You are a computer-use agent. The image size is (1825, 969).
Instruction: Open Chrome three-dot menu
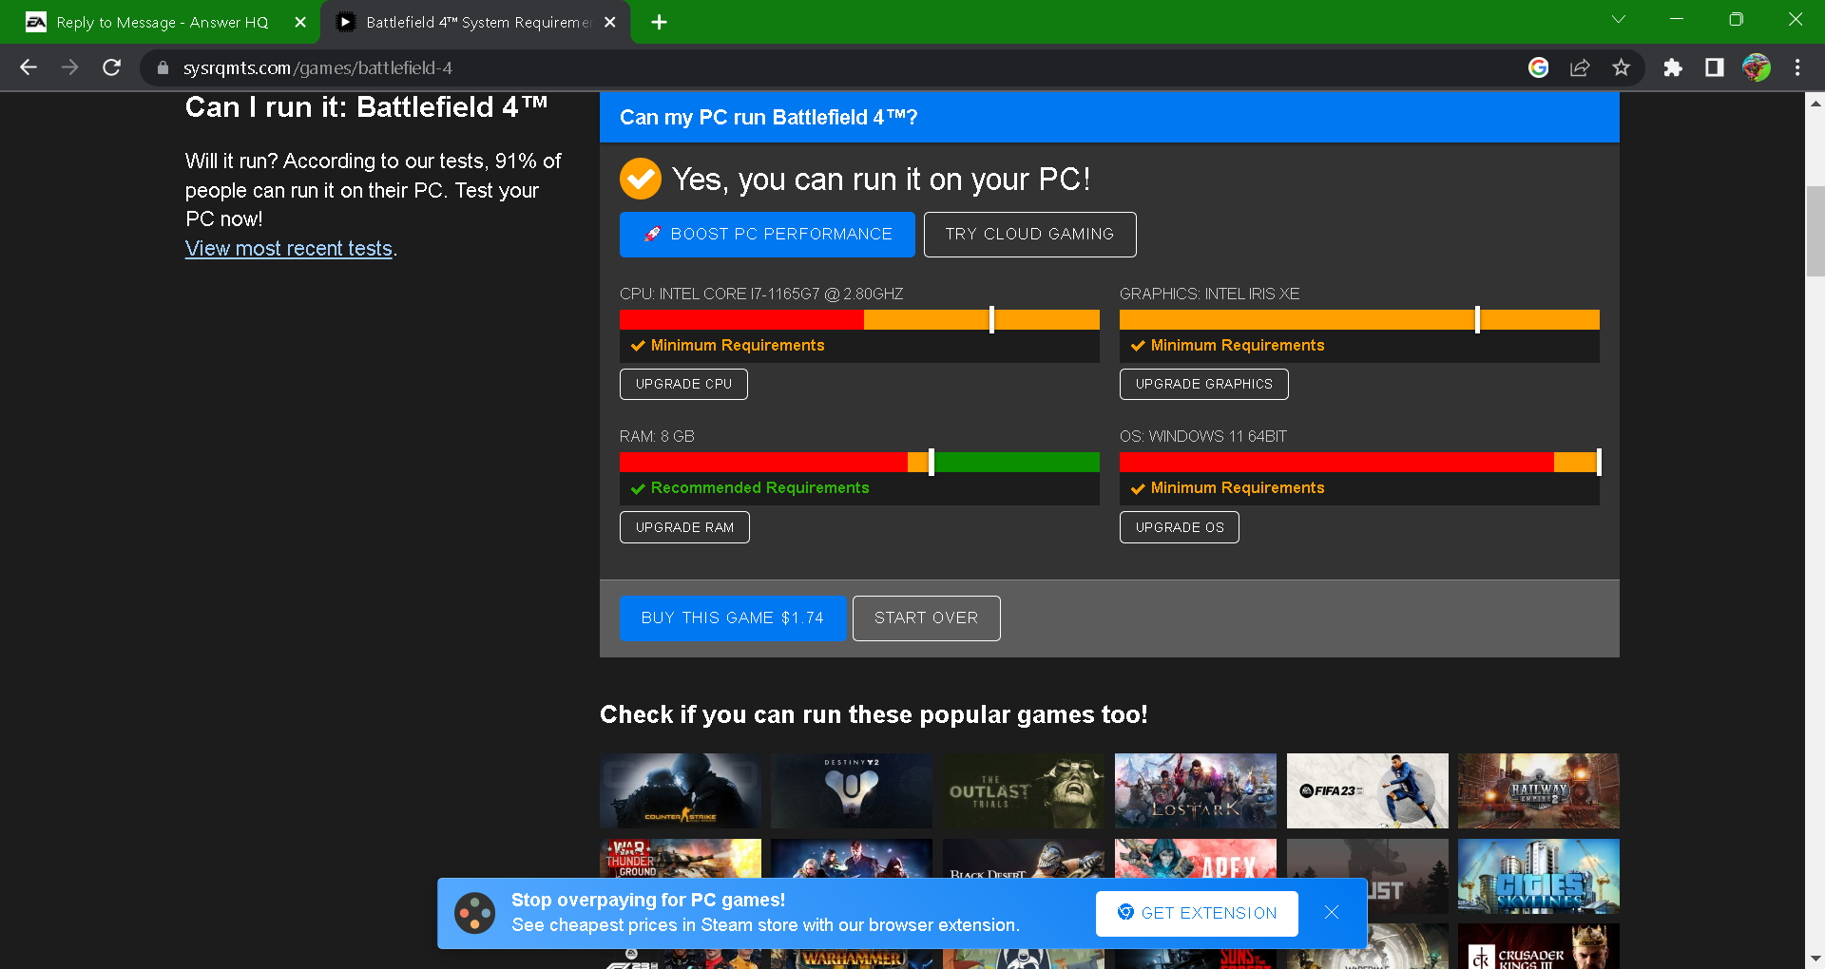point(1797,67)
